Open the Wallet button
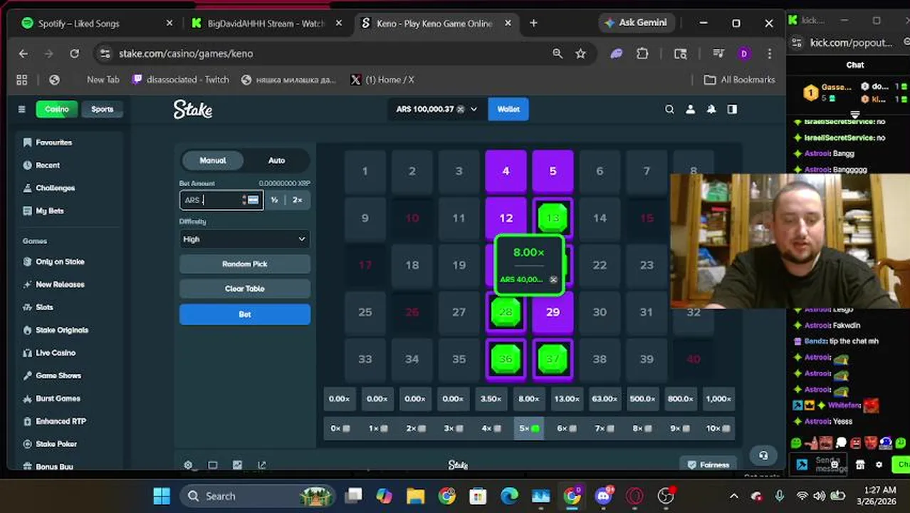The height and width of the screenshot is (513, 910). click(508, 109)
